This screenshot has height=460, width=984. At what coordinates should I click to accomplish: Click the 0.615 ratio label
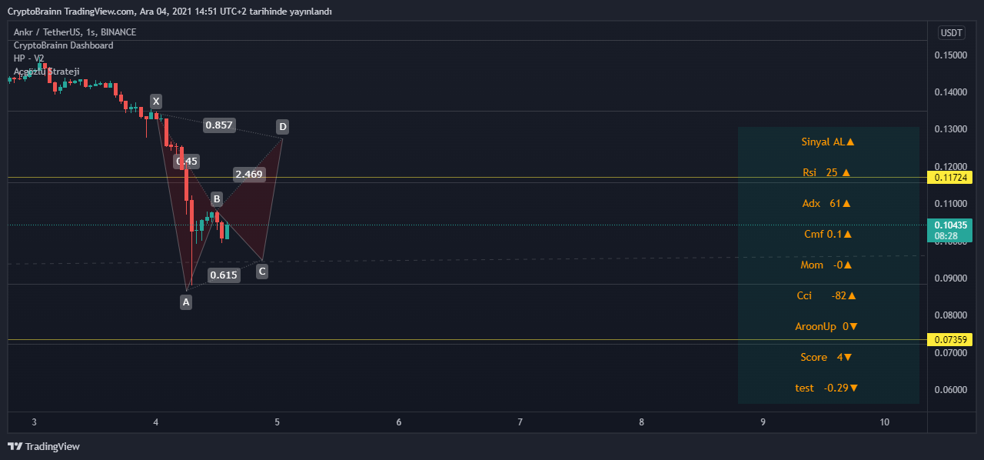pos(224,275)
